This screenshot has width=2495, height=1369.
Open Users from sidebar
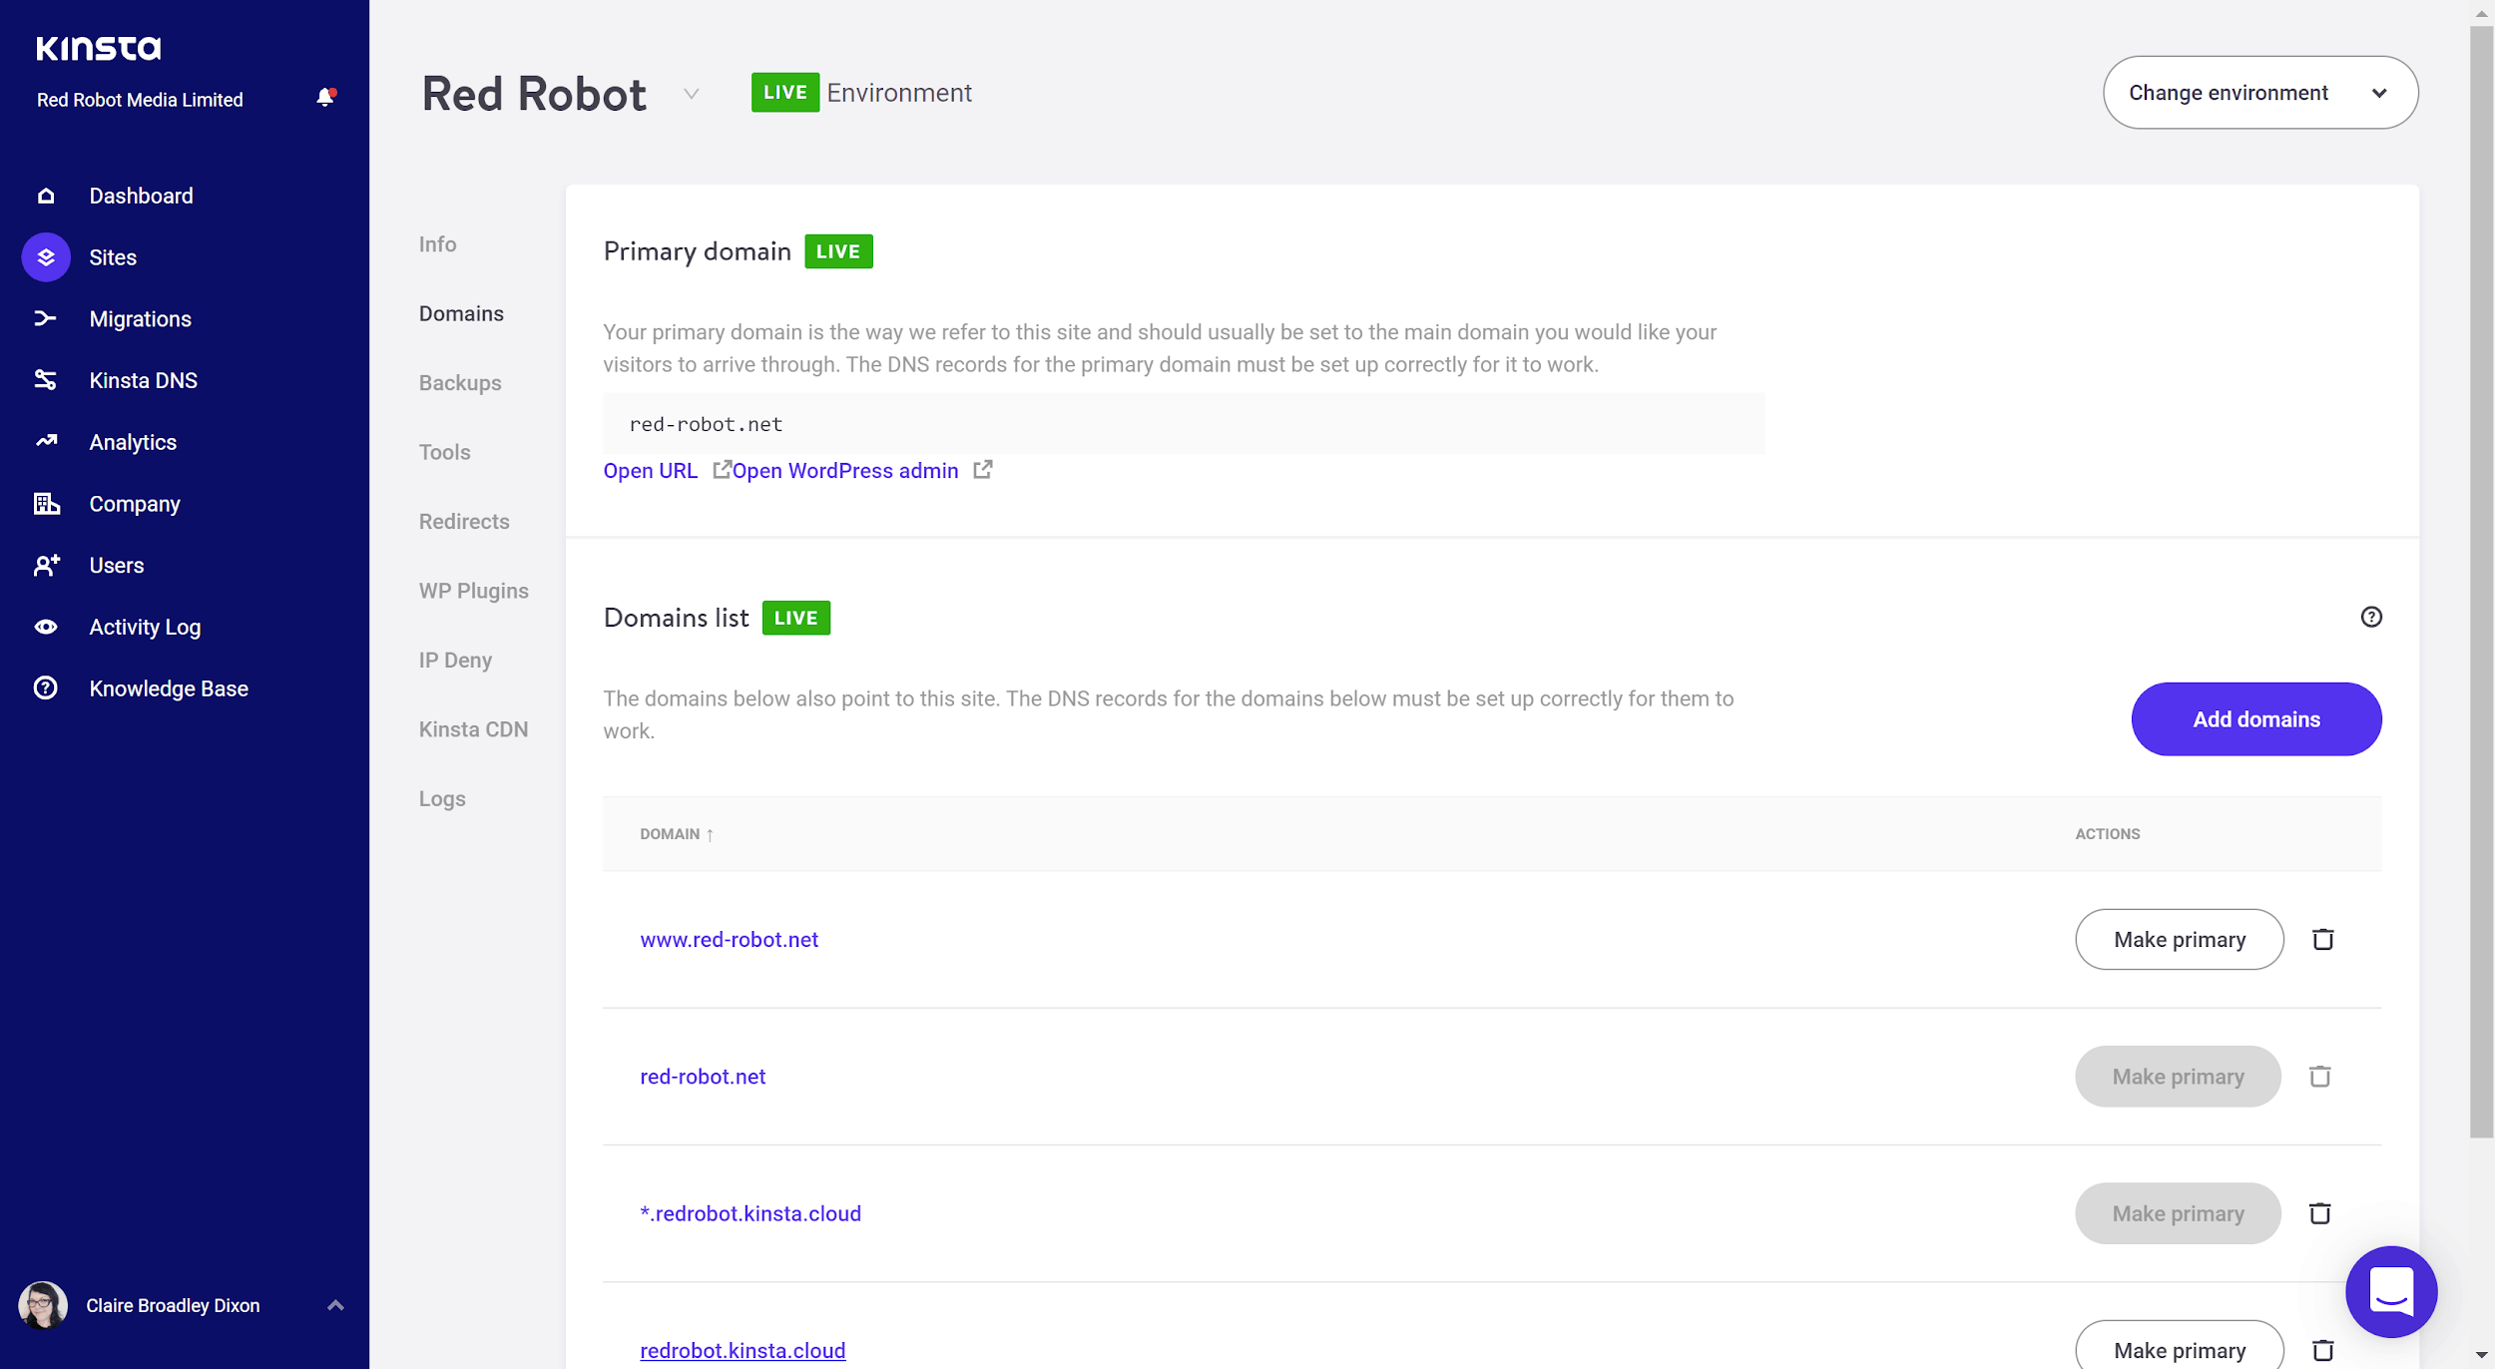tap(116, 566)
